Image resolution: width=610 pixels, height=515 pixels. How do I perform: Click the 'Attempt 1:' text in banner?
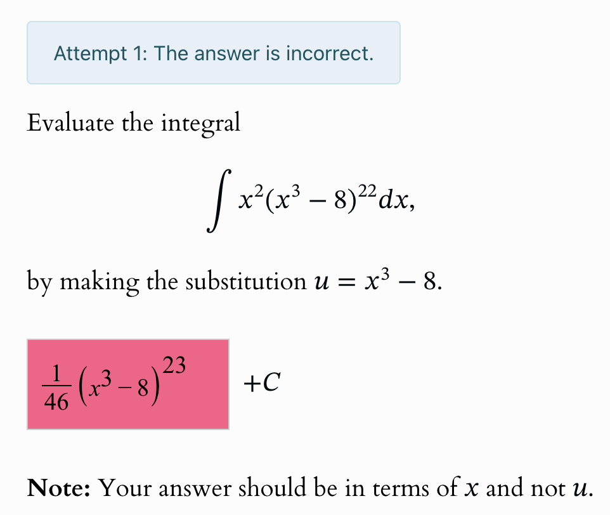point(101,53)
